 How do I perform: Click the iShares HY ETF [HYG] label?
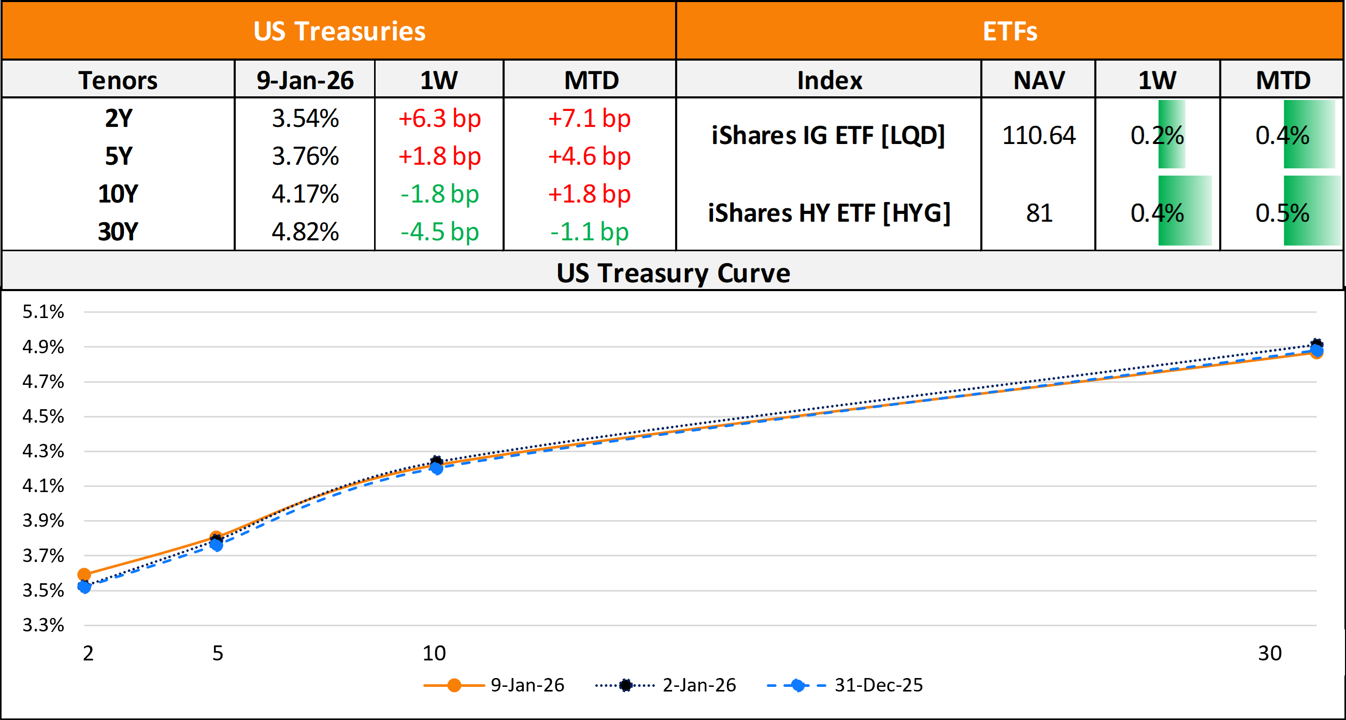point(829,213)
